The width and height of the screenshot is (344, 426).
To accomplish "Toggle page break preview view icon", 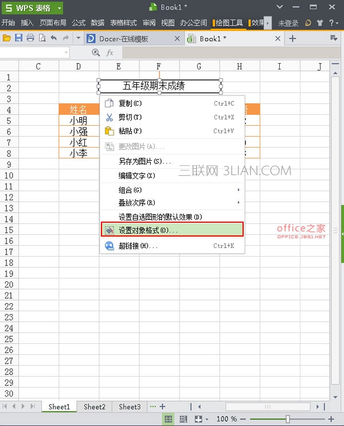I will click(x=183, y=419).
